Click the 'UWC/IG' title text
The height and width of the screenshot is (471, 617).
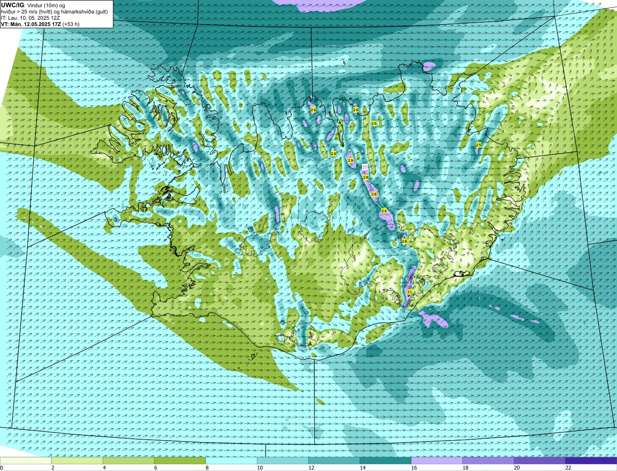13,5
